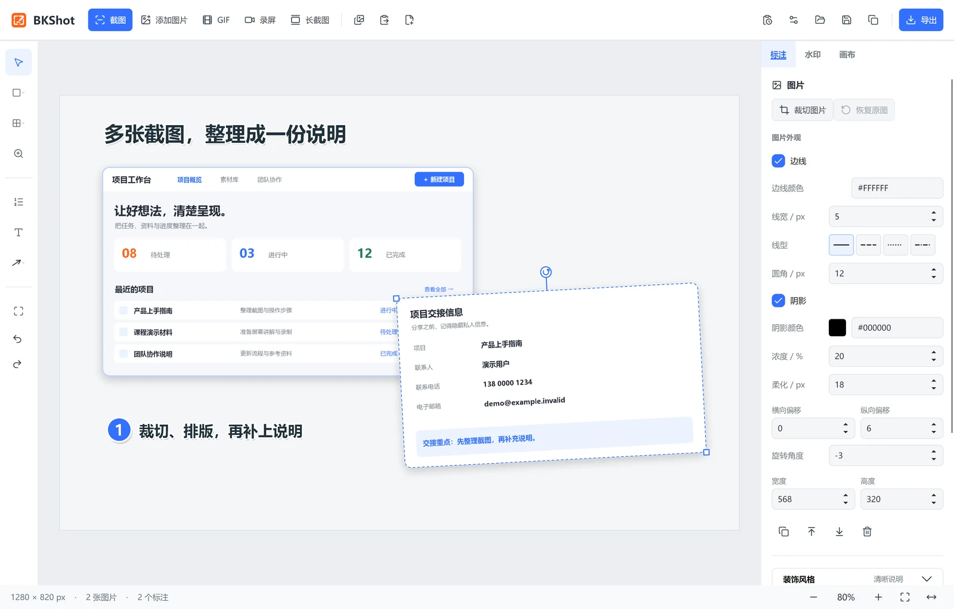Click the 纵向偏移 input field

[x=902, y=428]
